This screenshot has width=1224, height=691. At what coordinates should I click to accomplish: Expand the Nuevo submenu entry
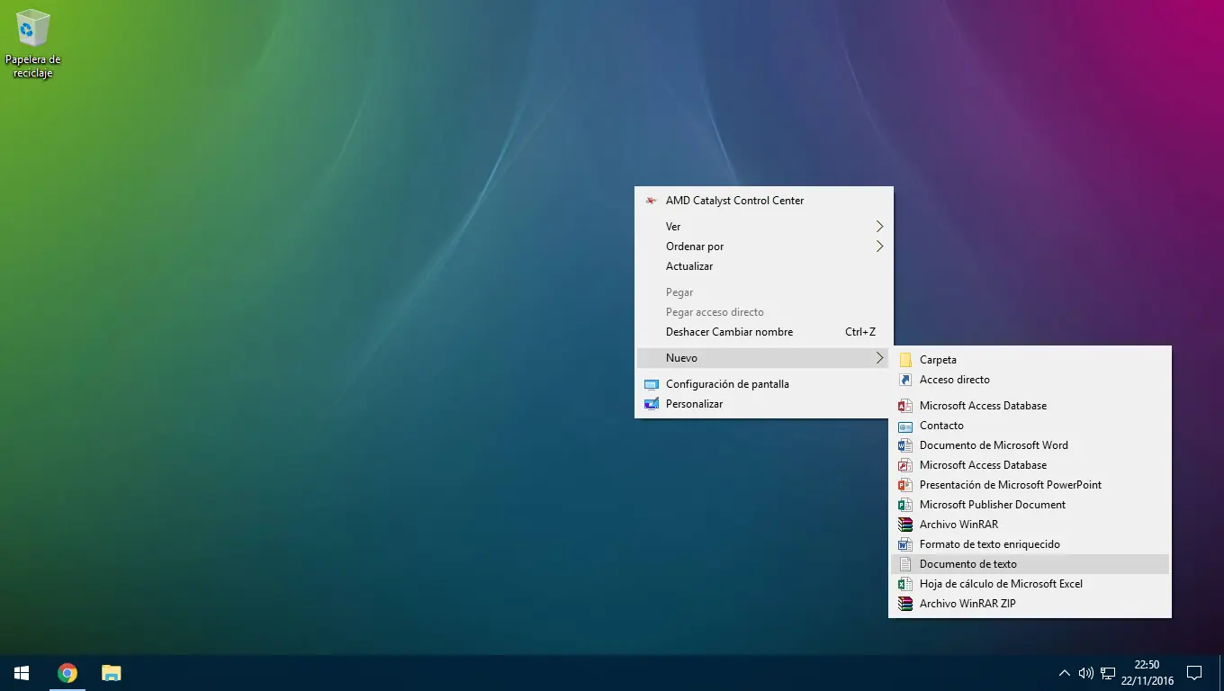(x=763, y=358)
